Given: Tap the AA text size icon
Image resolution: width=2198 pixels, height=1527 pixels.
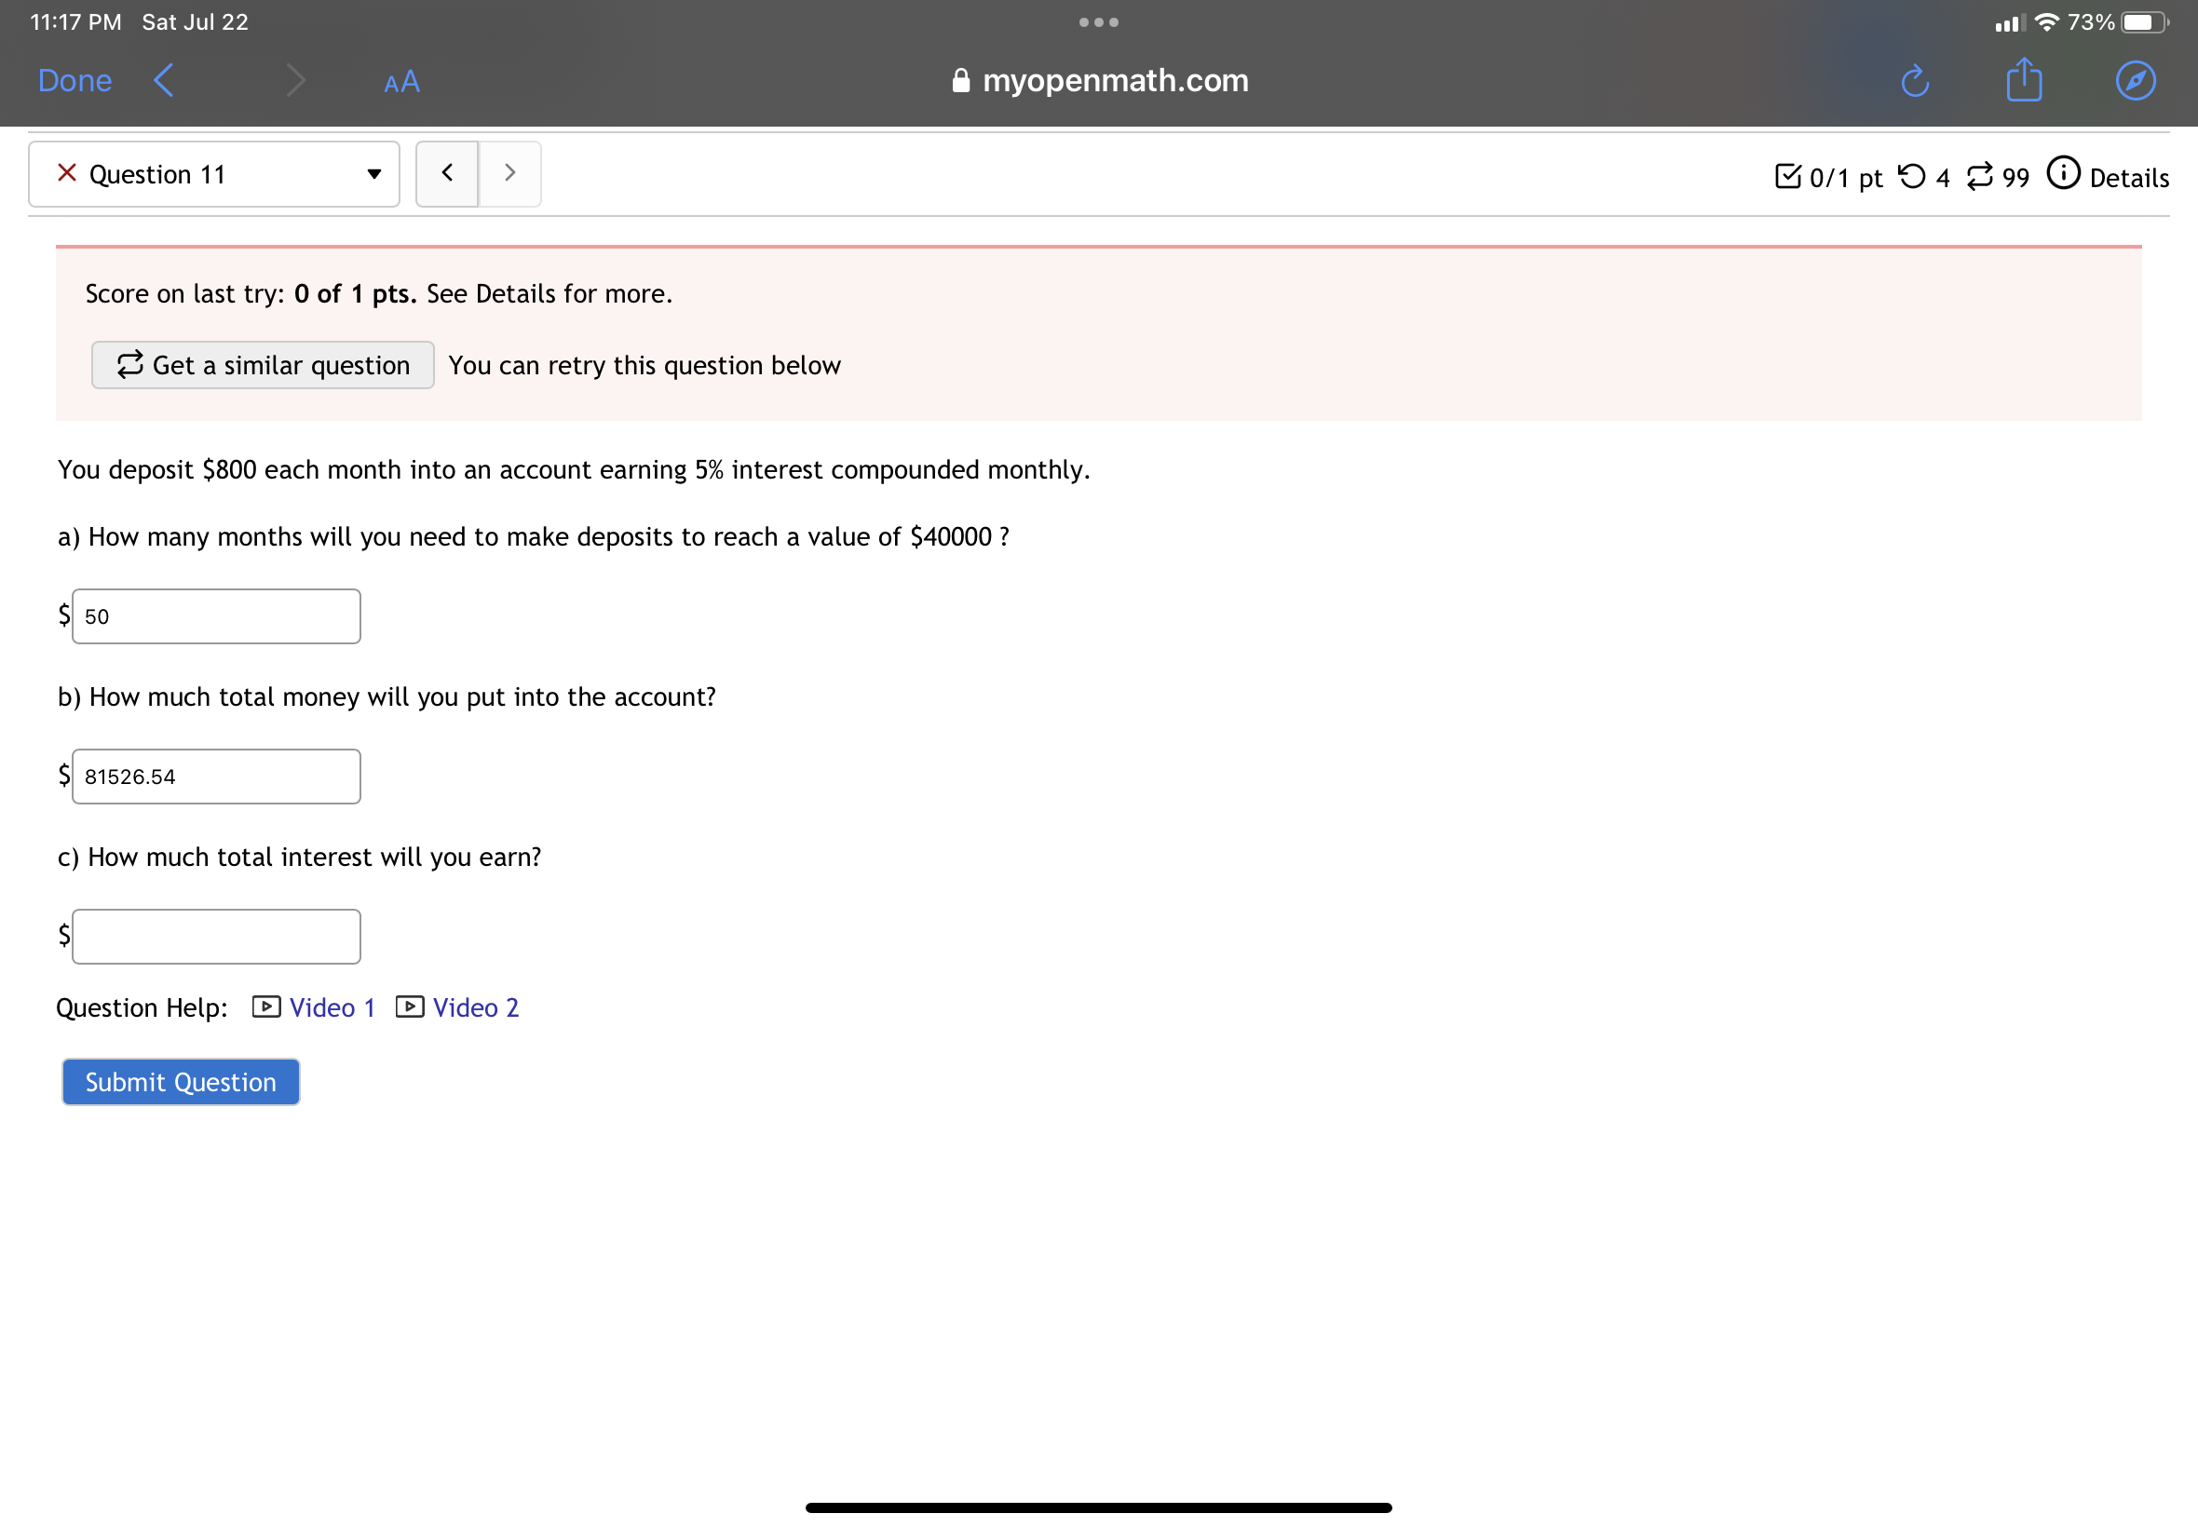Looking at the screenshot, I should click(x=400, y=81).
